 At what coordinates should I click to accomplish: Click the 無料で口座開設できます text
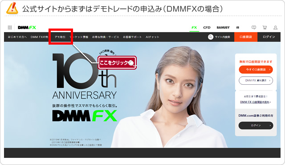pos(256,62)
